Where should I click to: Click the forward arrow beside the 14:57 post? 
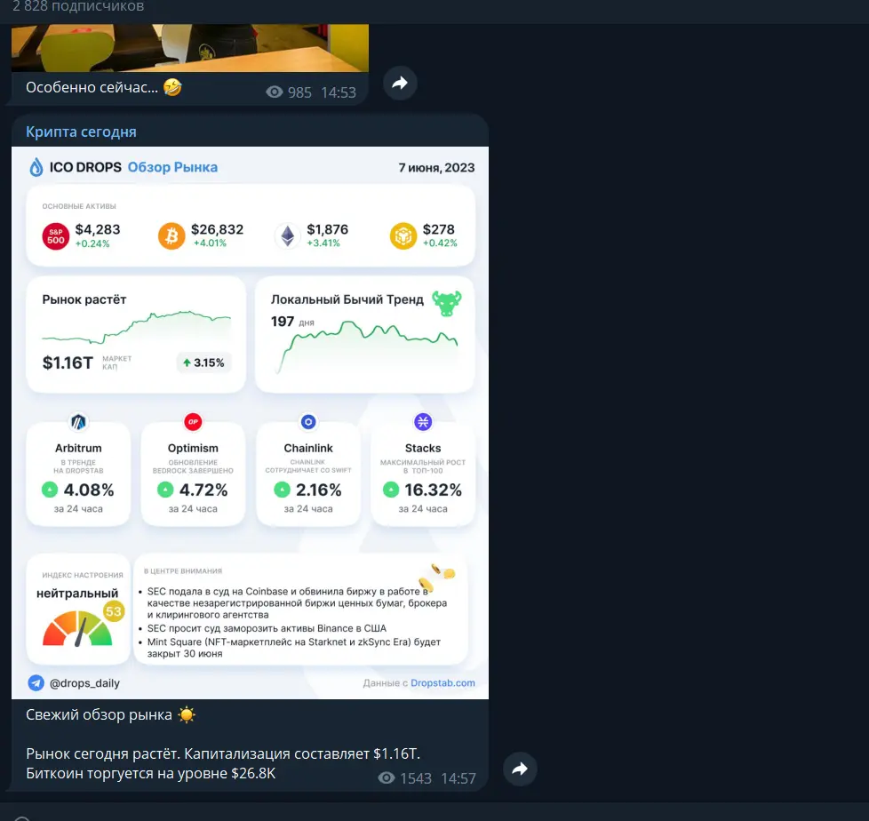click(520, 769)
